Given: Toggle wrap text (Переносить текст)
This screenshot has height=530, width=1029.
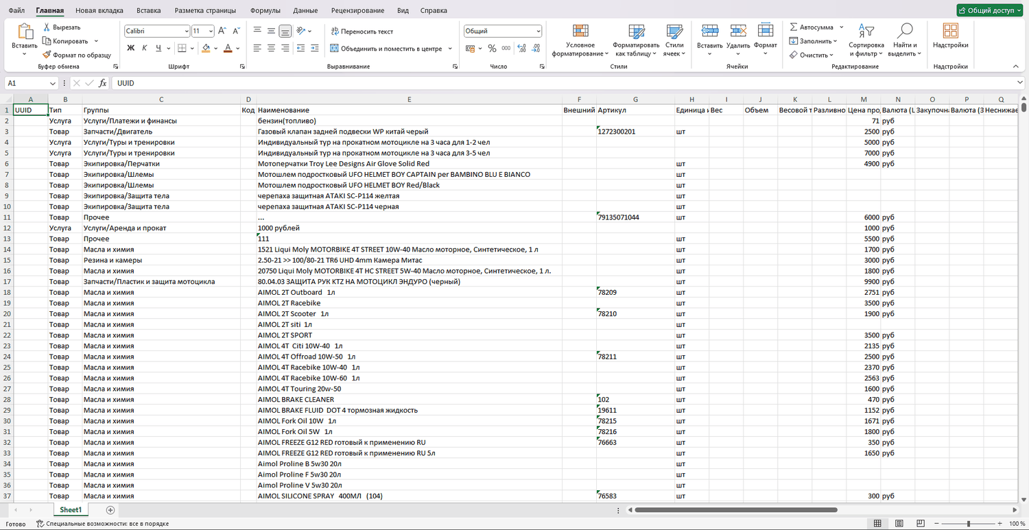Looking at the screenshot, I should pos(362,32).
